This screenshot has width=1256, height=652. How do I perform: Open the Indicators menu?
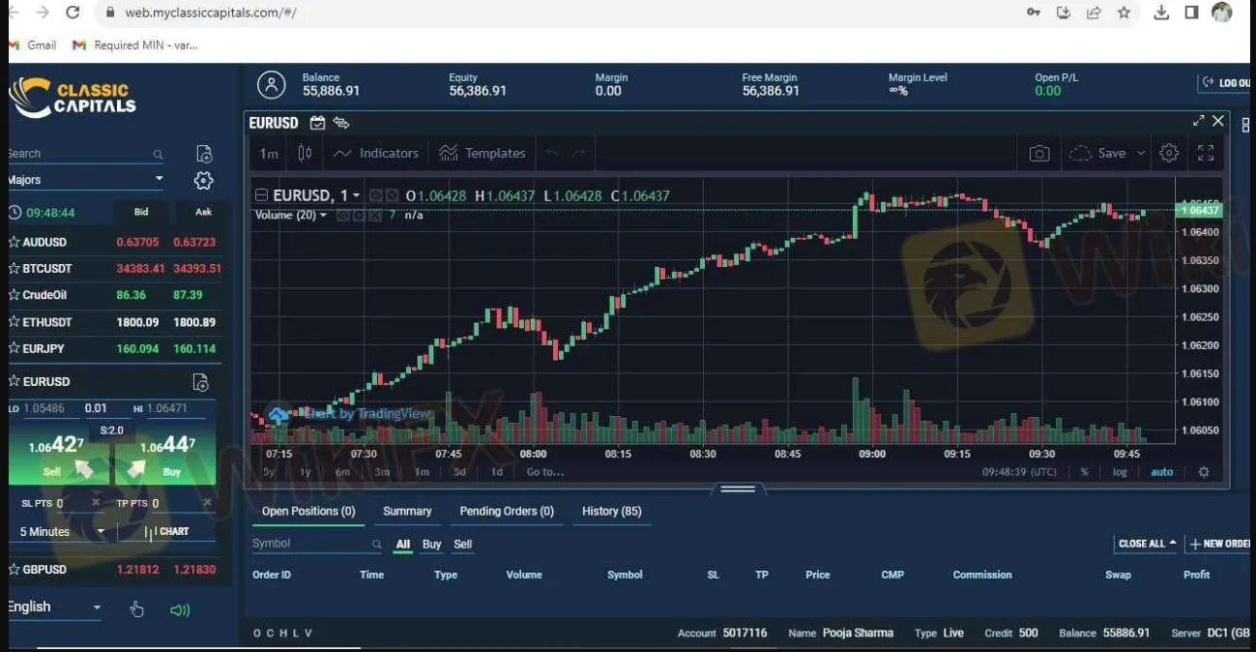pyautogui.click(x=376, y=153)
